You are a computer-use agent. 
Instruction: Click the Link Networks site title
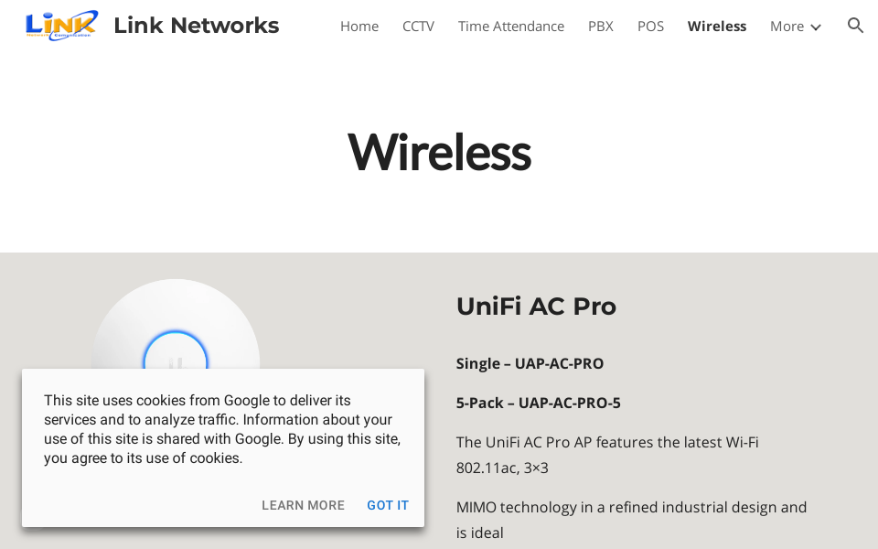pyautogui.click(x=196, y=26)
